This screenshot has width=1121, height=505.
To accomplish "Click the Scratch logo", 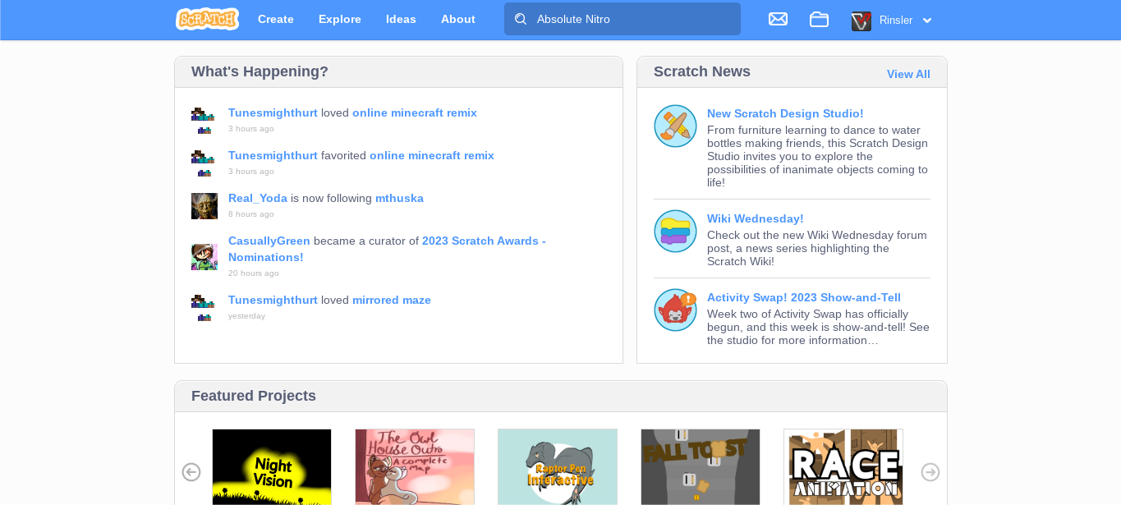I will coord(207,19).
